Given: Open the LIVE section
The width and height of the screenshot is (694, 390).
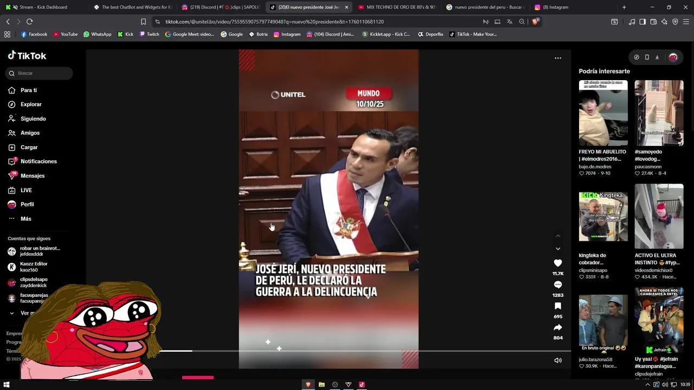Looking at the screenshot, I should coord(20,190).
